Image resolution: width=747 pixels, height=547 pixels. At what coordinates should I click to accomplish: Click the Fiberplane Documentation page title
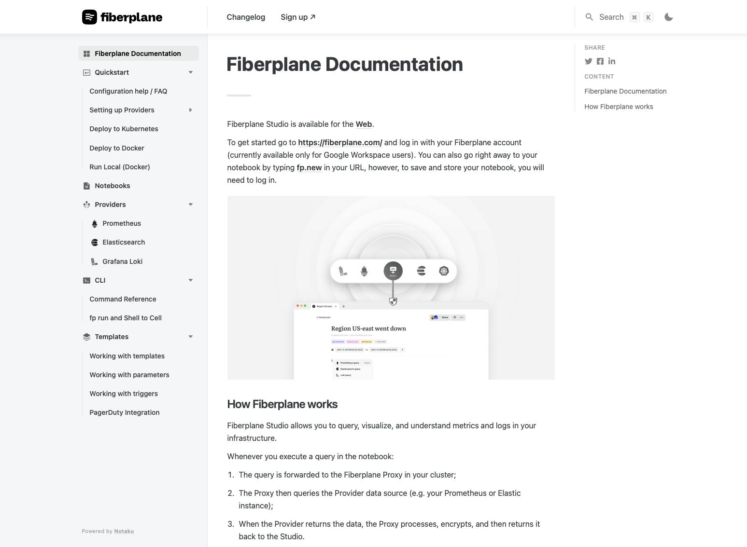coord(345,64)
